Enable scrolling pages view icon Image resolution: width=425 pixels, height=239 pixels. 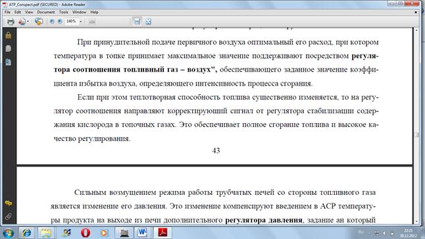click(x=137, y=22)
